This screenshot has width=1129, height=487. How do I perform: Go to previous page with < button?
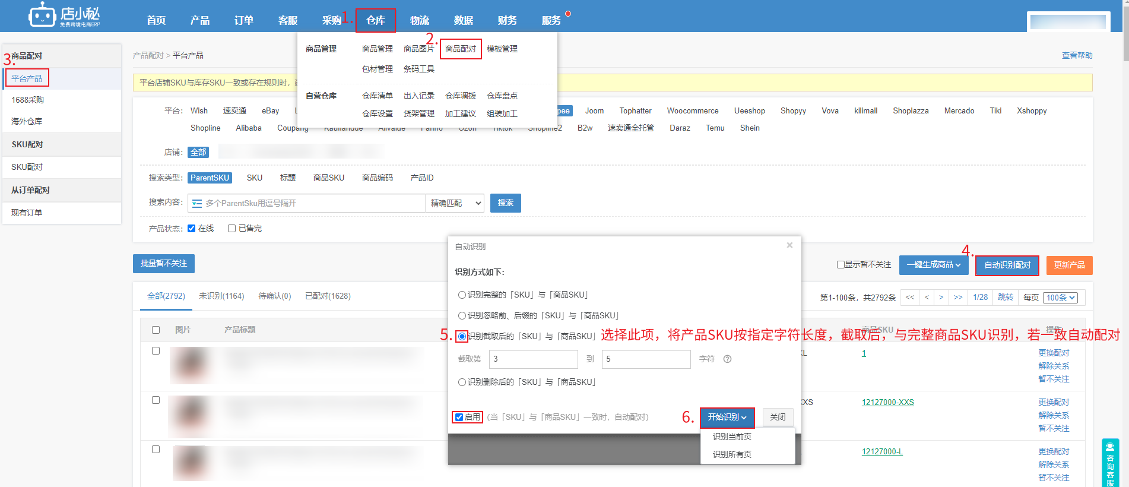point(927,298)
